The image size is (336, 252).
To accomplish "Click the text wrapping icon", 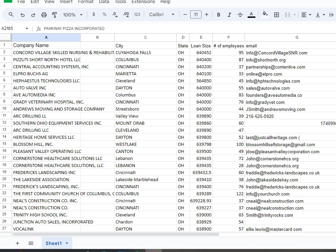I will click(332, 14).
